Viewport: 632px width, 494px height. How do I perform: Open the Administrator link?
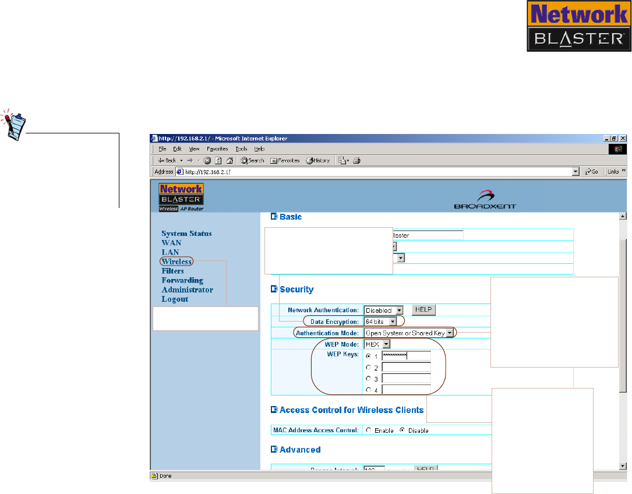[x=188, y=290]
